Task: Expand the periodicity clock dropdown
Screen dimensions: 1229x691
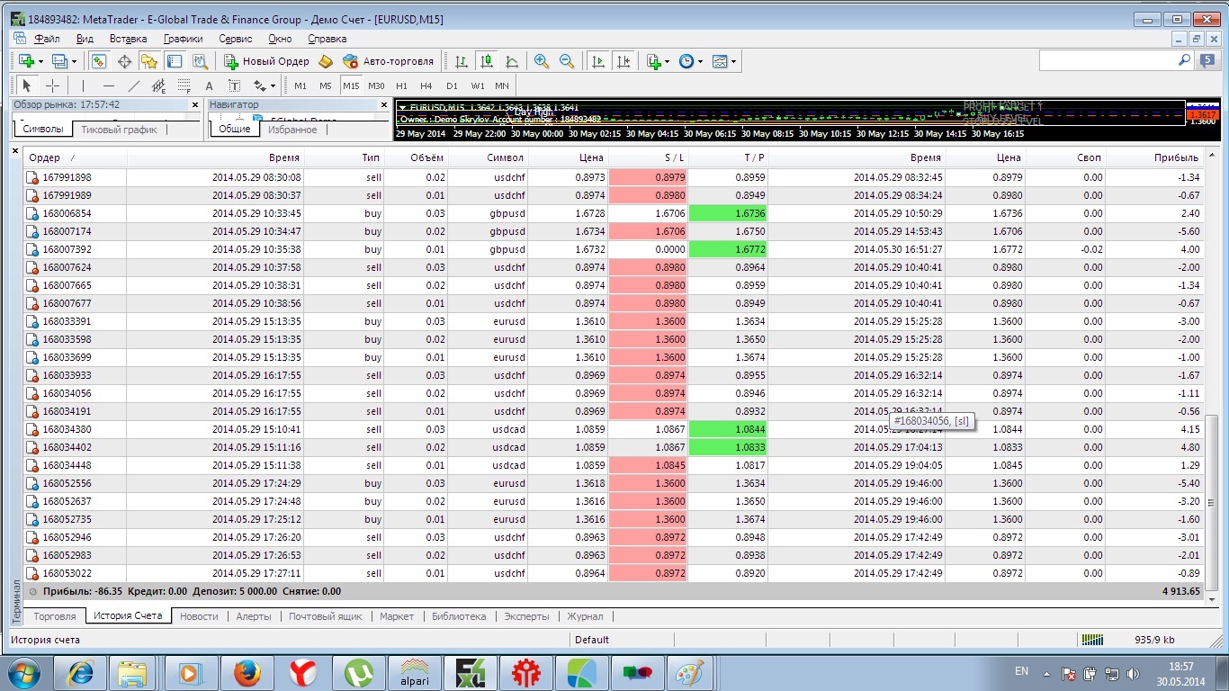Action: 700,61
